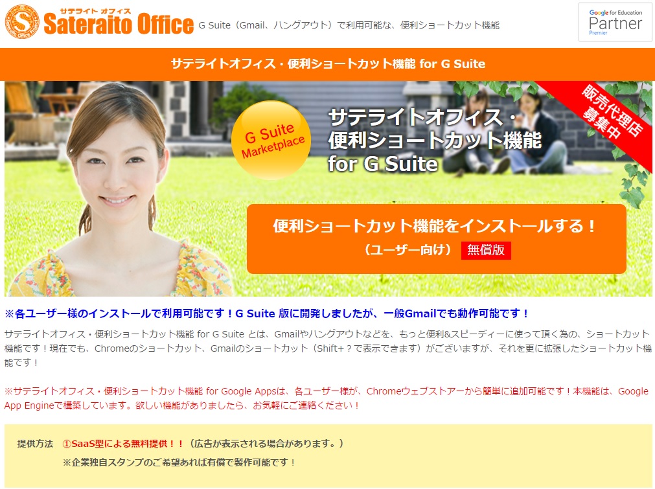Viewport: 655px width, 489px height.
Task: Click the Sateraito Office orange wordmark
Action: [119, 24]
